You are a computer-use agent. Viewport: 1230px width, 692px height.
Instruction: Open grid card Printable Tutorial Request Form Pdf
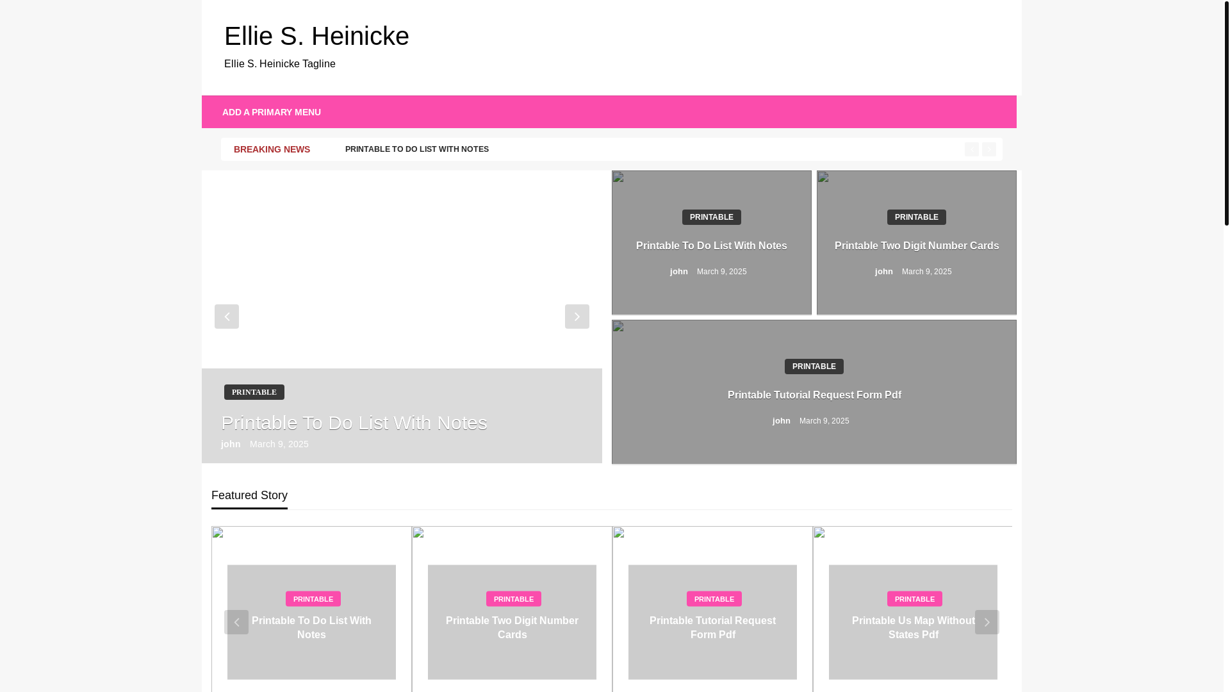[814, 395]
